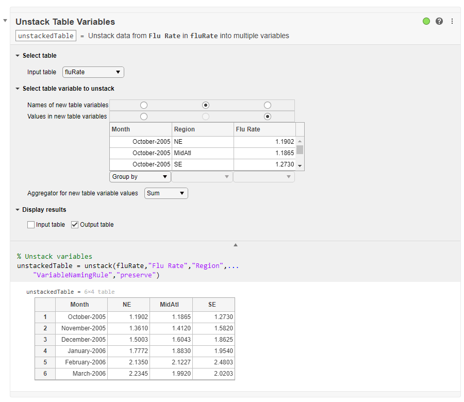Enable the Input table checkbox
This screenshot has width=464, height=402.
click(30, 224)
